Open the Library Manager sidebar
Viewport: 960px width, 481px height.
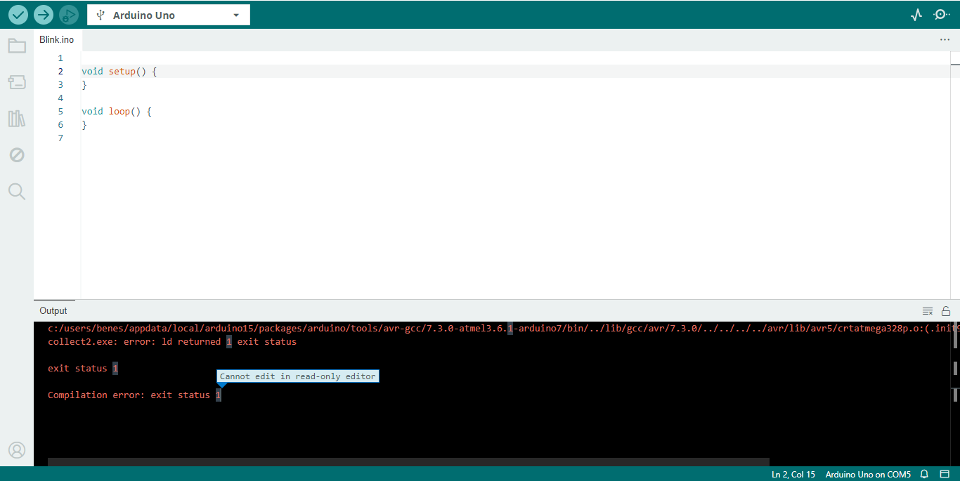click(17, 119)
